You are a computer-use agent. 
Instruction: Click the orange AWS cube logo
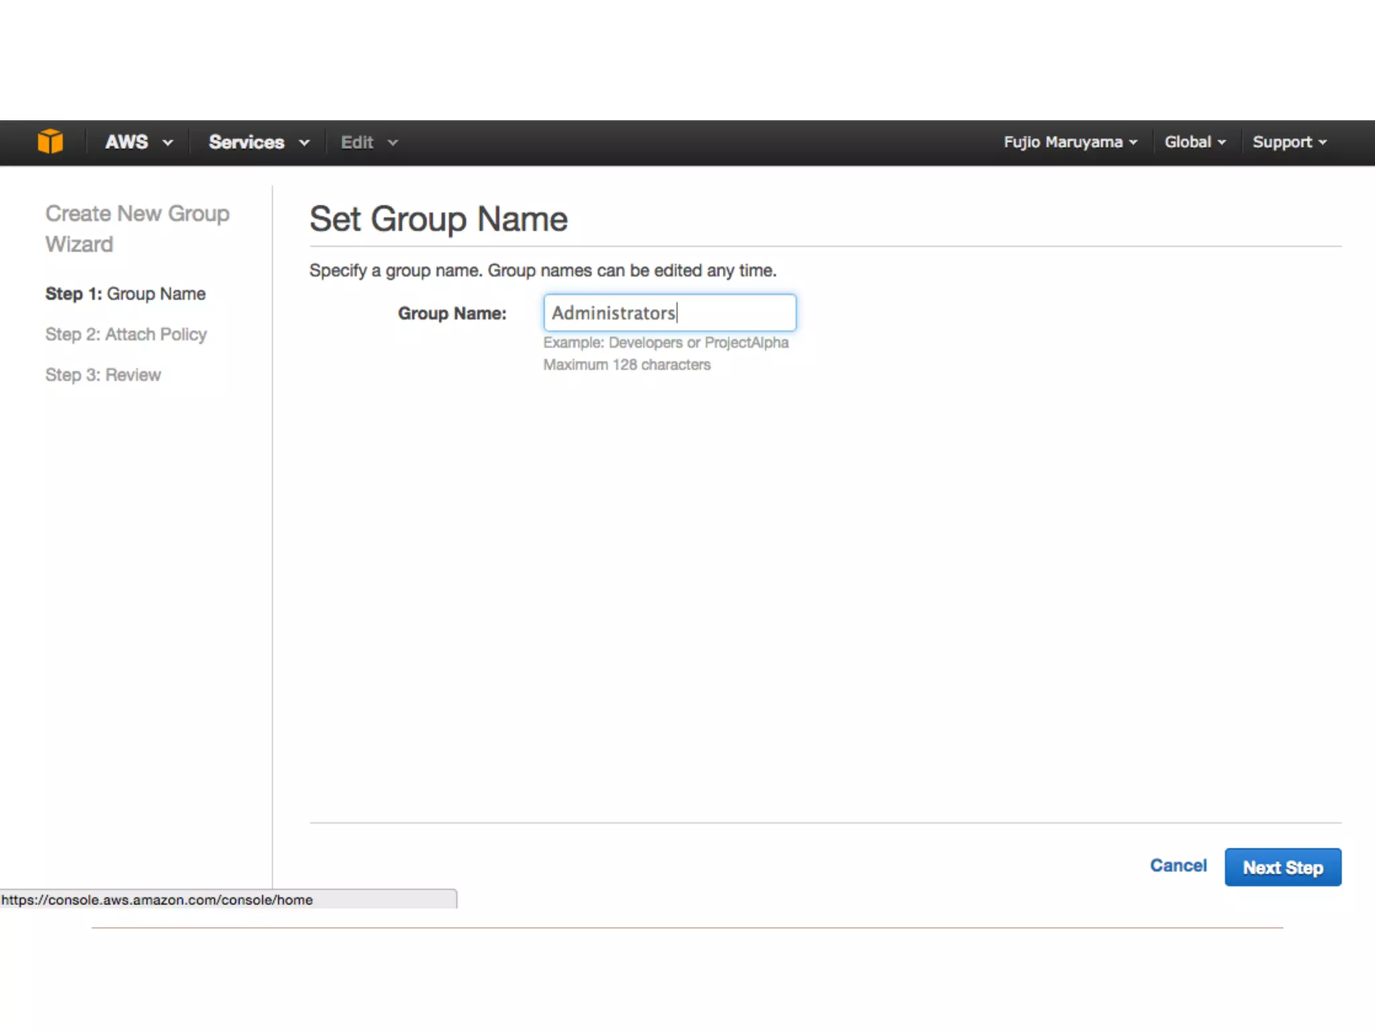[50, 142]
